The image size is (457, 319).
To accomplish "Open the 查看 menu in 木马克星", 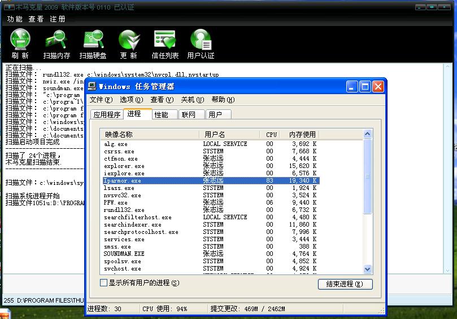I will click(x=36, y=19).
